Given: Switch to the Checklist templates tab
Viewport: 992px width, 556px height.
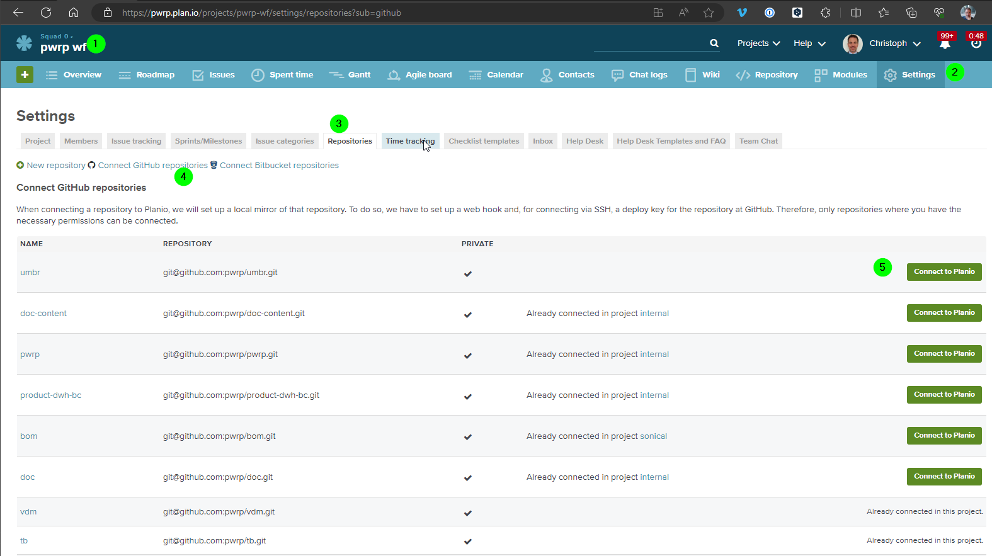Looking at the screenshot, I should (x=484, y=141).
